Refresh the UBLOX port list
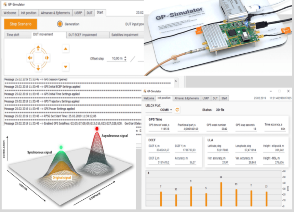 pyautogui.click(x=177, y=109)
